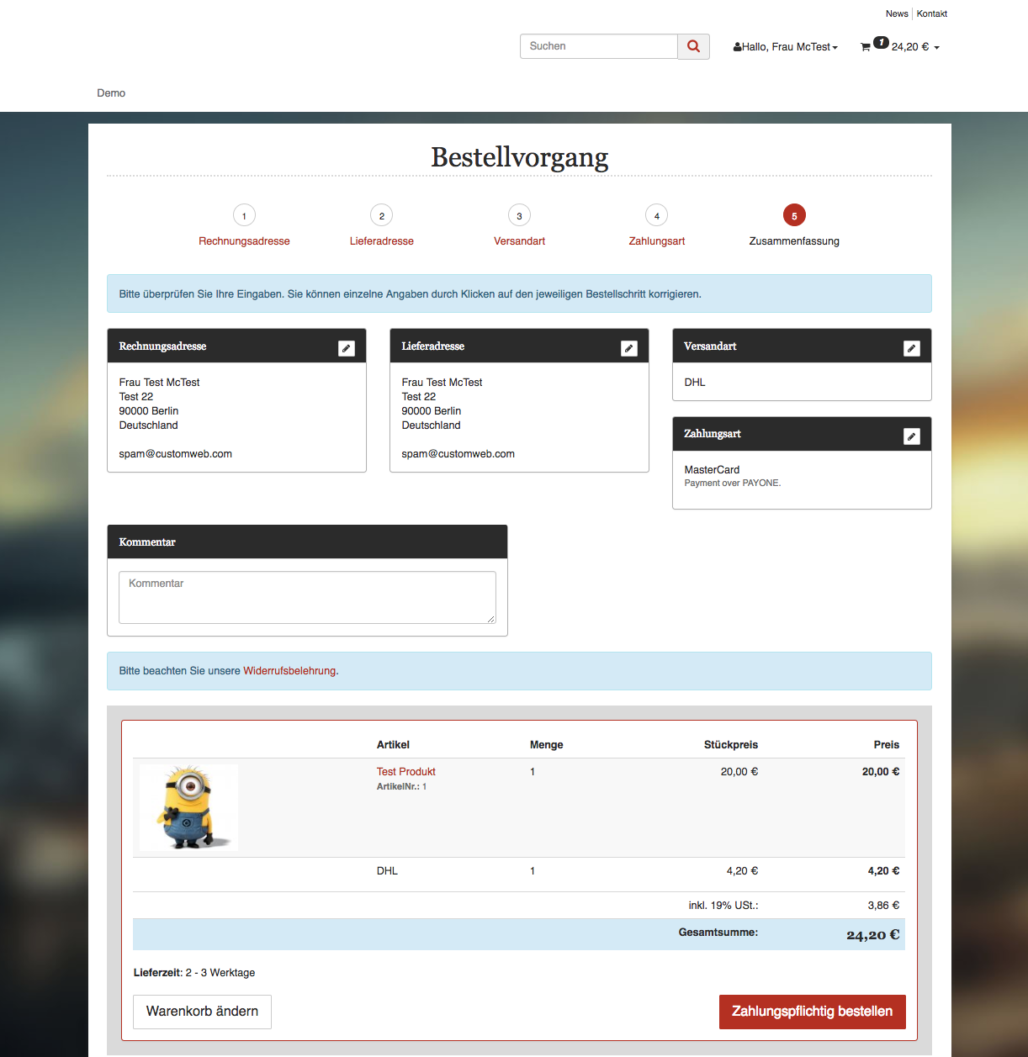Viewport: 1028px width, 1057px height.
Task: Click the Zahlungspflichtig bestellen button
Action: [812, 1012]
